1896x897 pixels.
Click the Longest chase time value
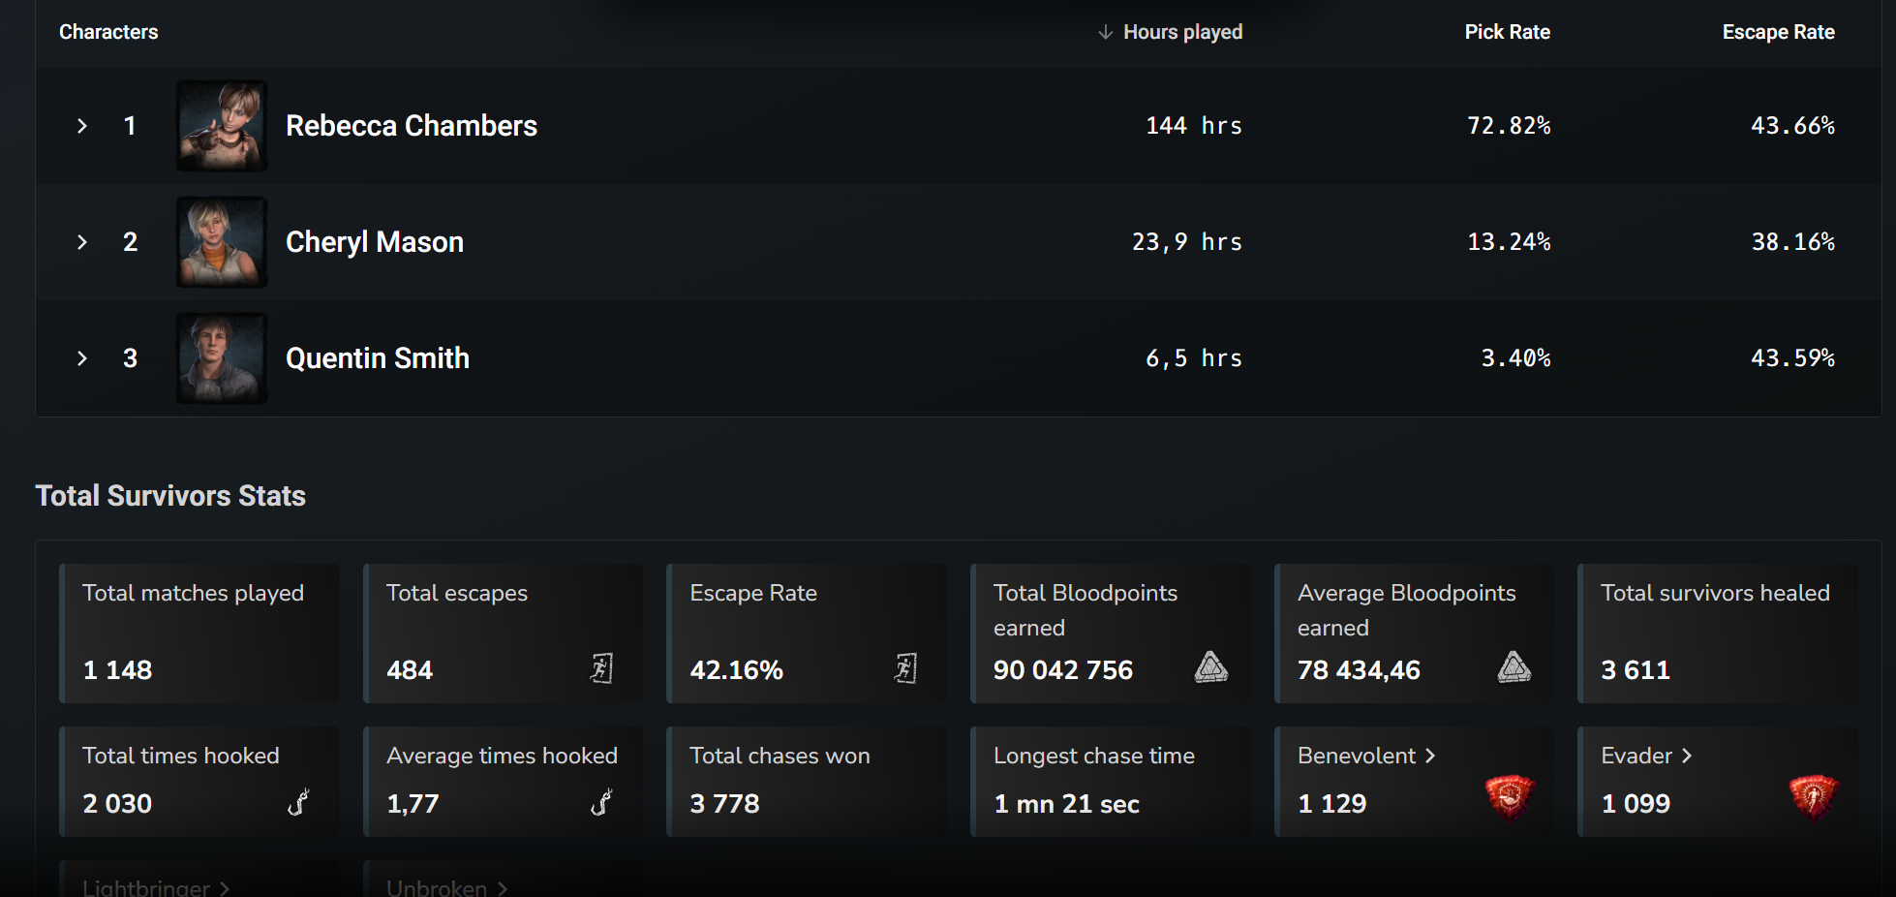(1066, 804)
